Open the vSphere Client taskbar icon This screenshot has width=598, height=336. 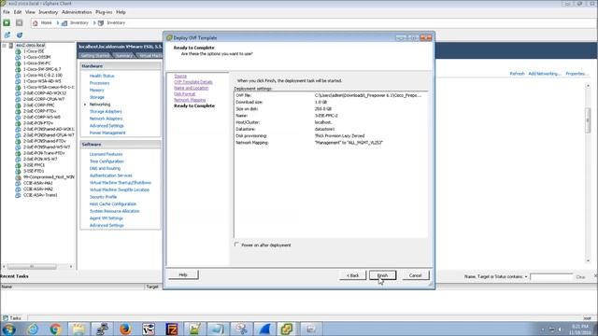[x=287, y=329]
